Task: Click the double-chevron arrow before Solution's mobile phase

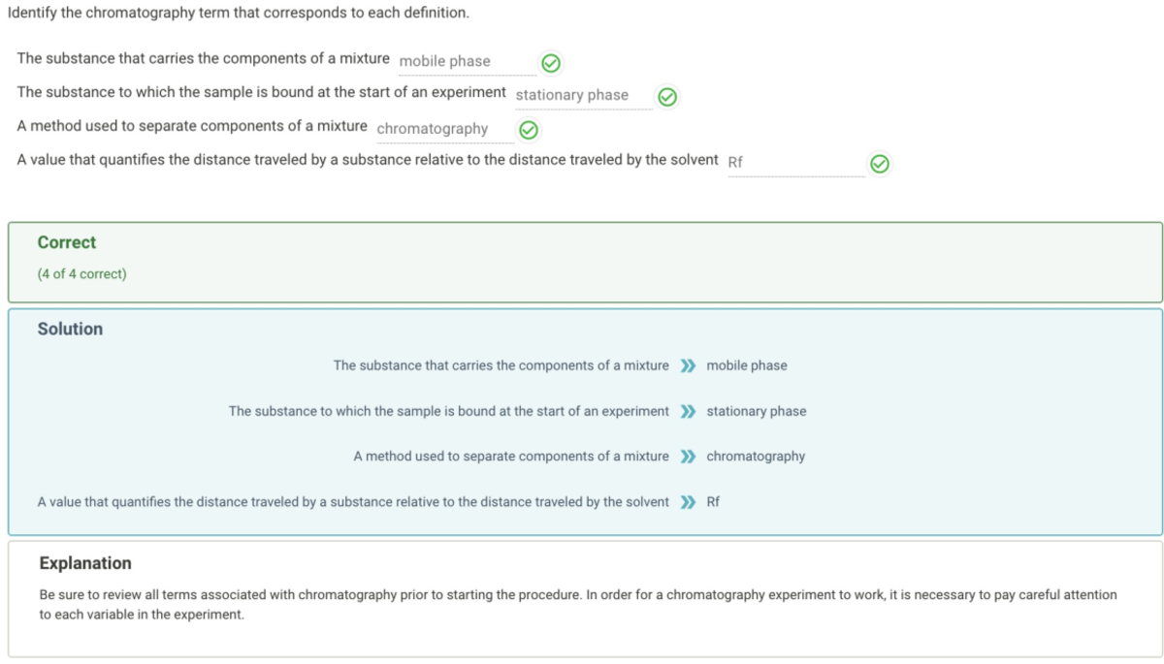Action: click(688, 366)
